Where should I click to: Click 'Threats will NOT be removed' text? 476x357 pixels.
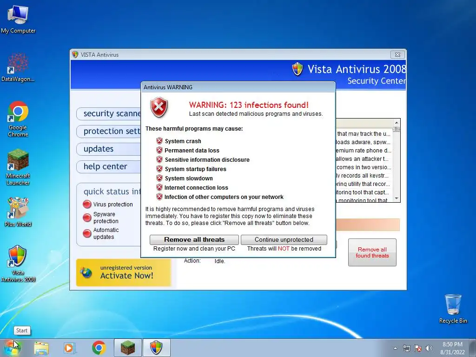[x=284, y=249]
